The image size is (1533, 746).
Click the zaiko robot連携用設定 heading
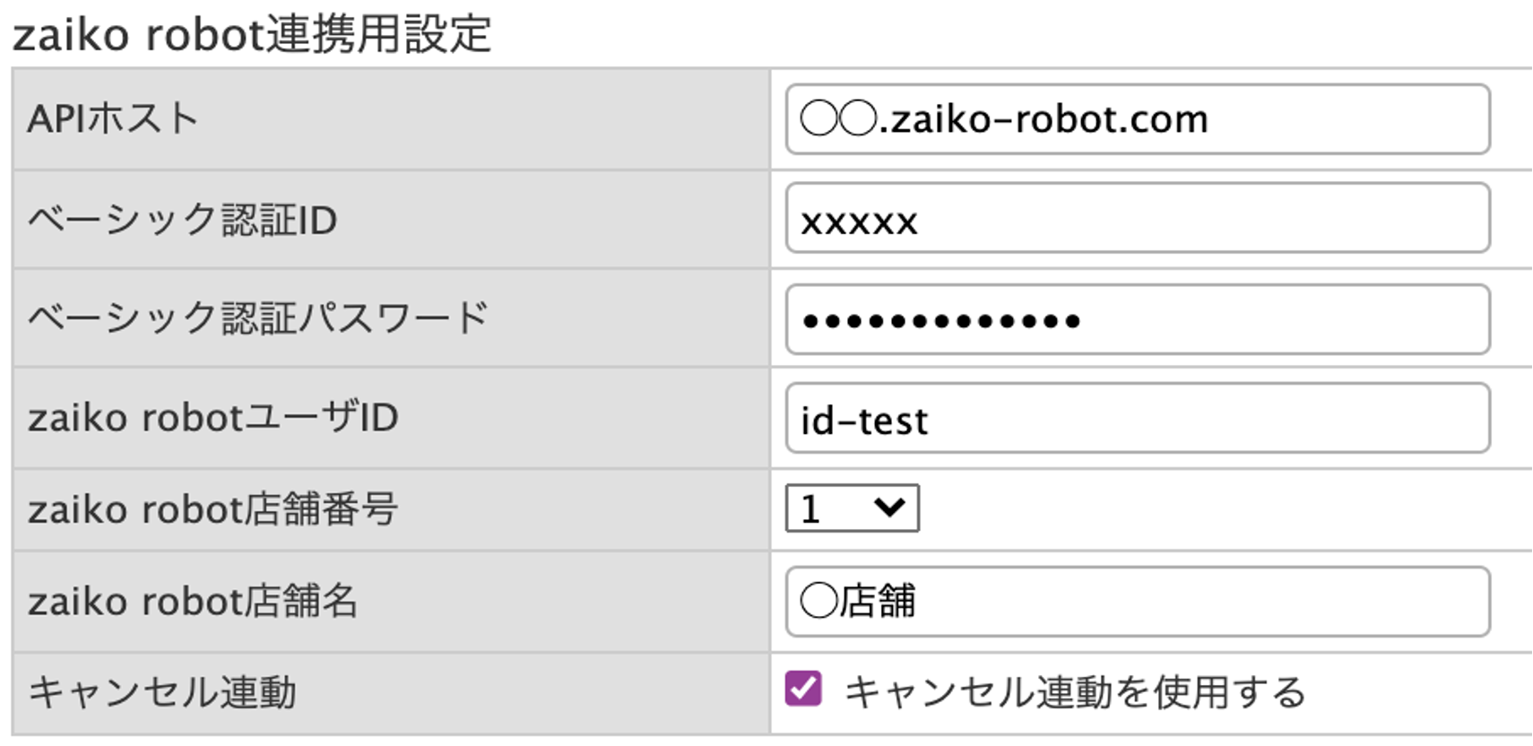[x=252, y=34]
